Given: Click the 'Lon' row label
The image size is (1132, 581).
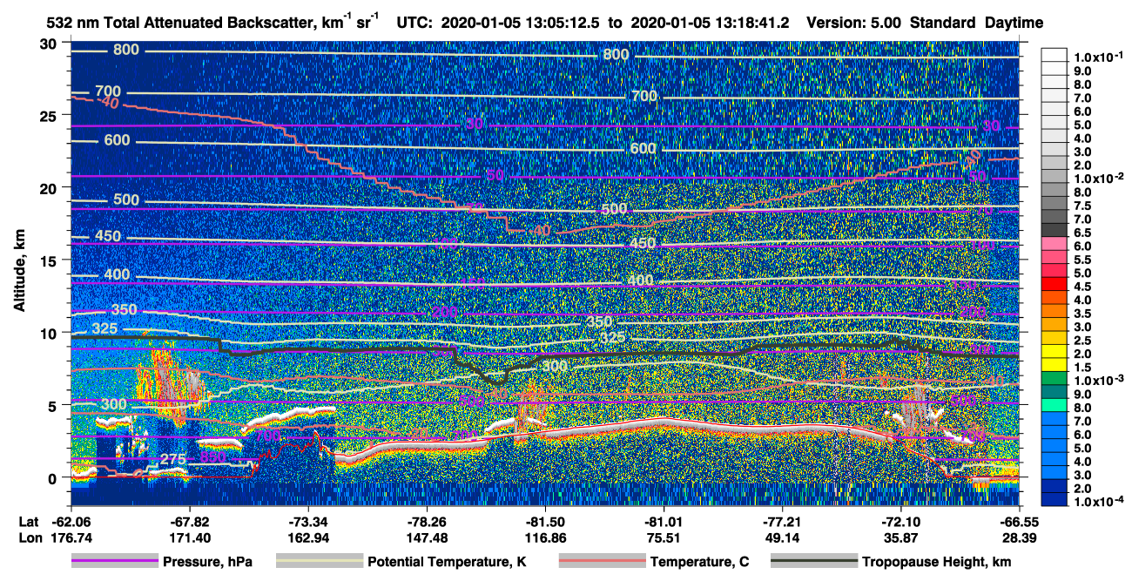Looking at the screenshot, I should pyautogui.click(x=29, y=537).
